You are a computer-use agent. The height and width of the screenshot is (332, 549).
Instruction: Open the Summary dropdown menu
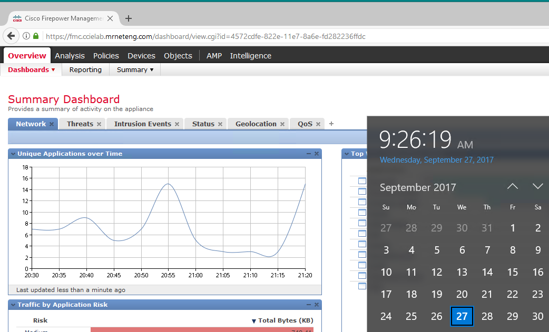(134, 69)
